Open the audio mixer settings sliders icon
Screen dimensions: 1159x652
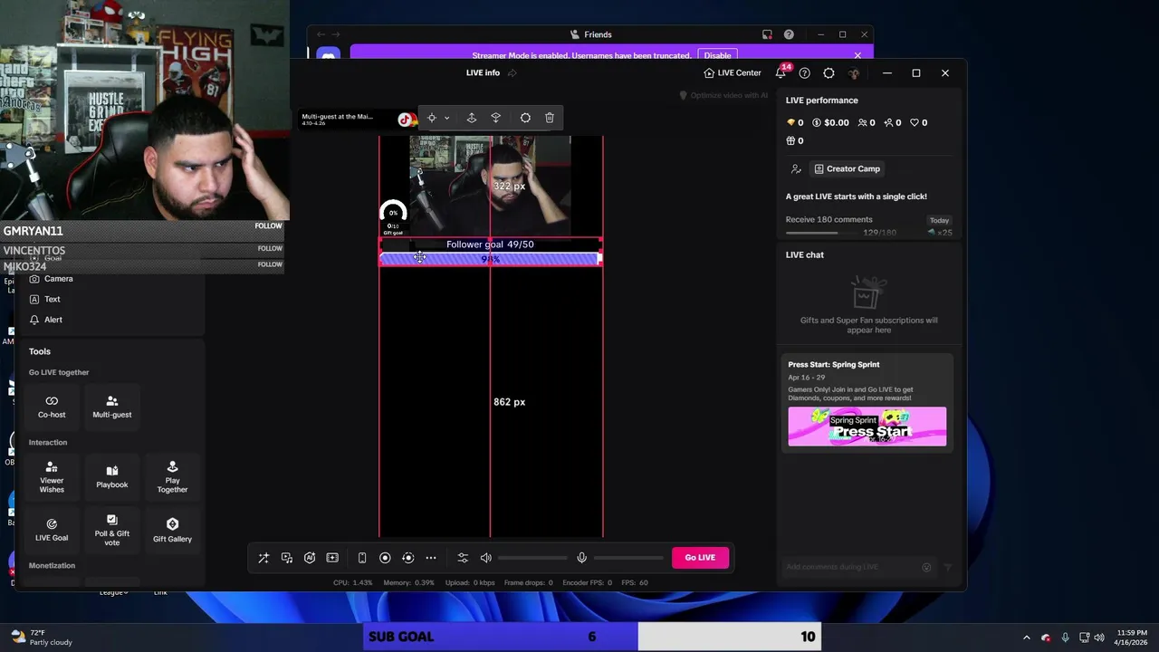tap(463, 558)
